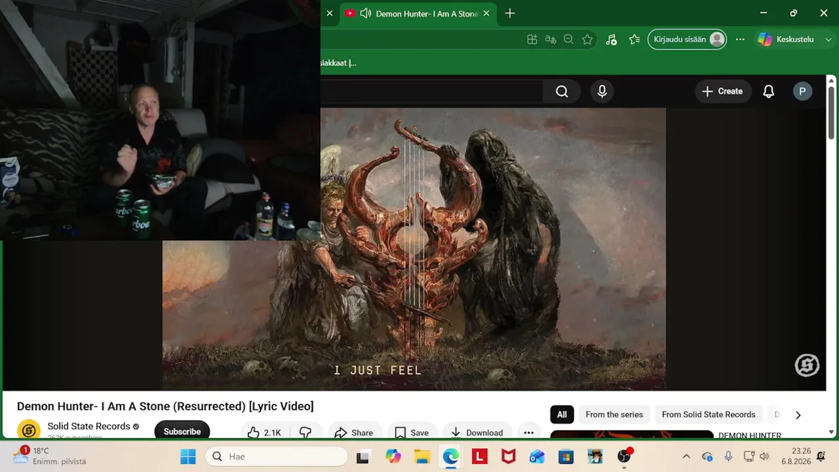Select the "All" filter chip
The width and height of the screenshot is (839, 472).
(562, 414)
